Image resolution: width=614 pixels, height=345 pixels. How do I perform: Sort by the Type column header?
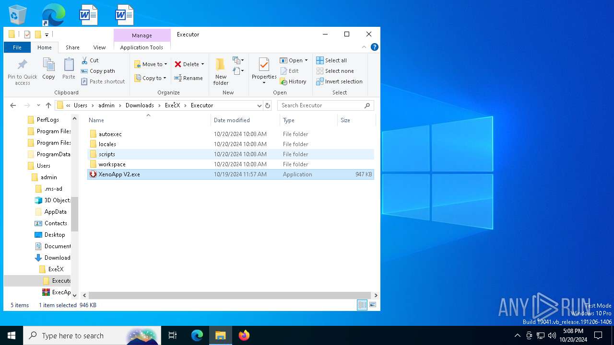tap(308, 120)
